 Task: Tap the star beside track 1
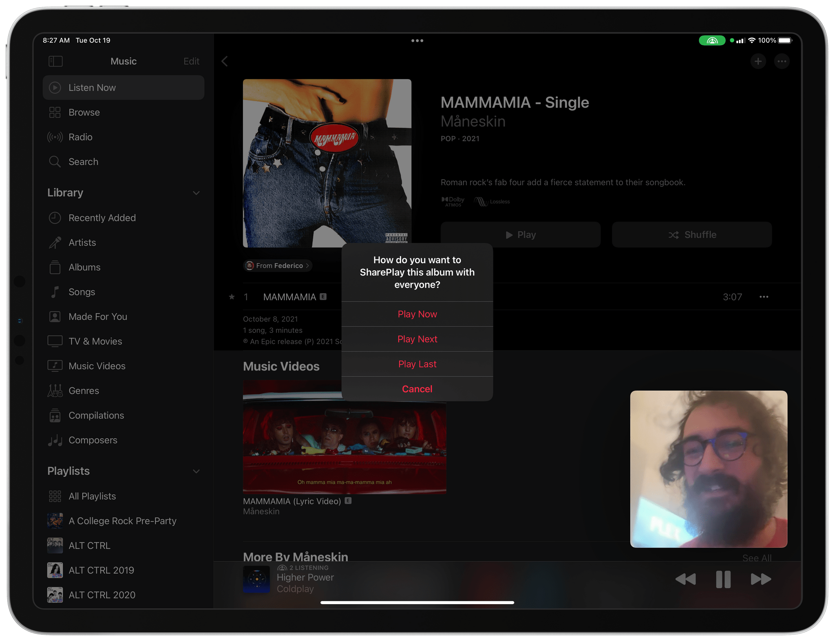[x=232, y=297]
